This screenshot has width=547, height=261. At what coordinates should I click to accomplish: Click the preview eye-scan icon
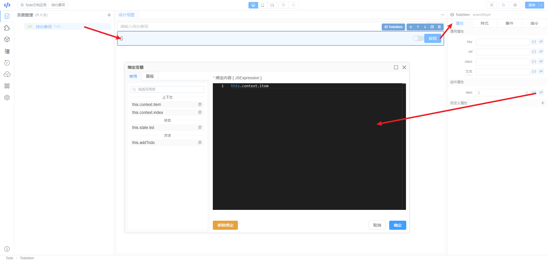click(492, 5)
